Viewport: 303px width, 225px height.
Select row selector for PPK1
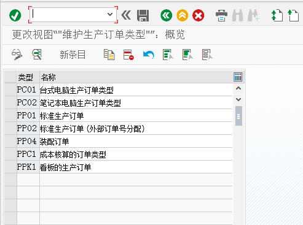(x=10, y=167)
